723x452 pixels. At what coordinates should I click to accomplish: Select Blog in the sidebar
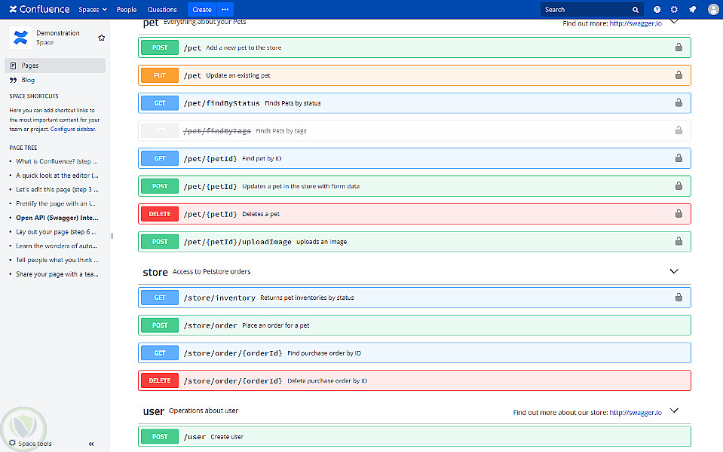(28, 80)
